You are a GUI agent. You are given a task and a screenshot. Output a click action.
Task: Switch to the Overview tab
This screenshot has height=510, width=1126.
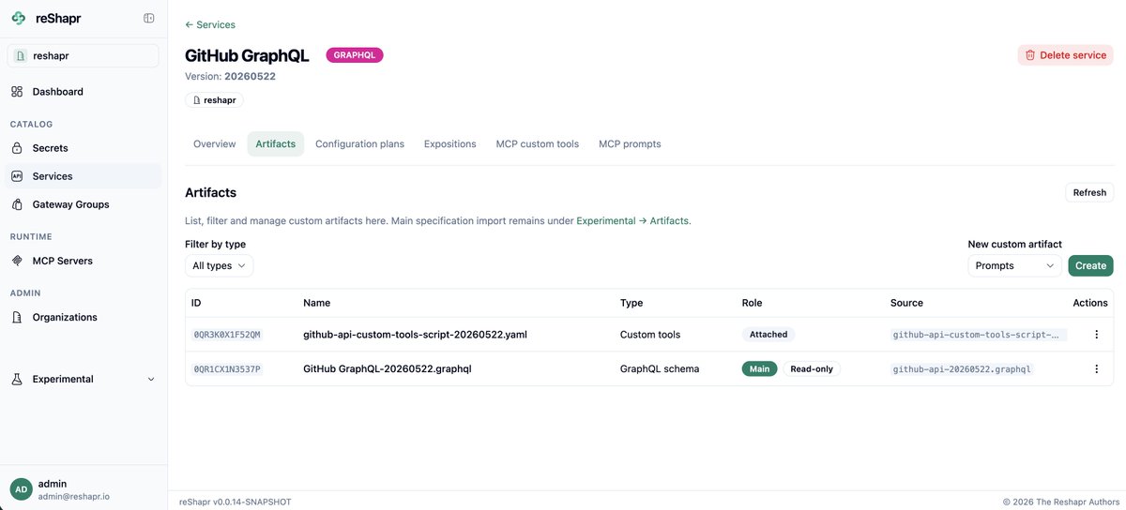(214, 144)
